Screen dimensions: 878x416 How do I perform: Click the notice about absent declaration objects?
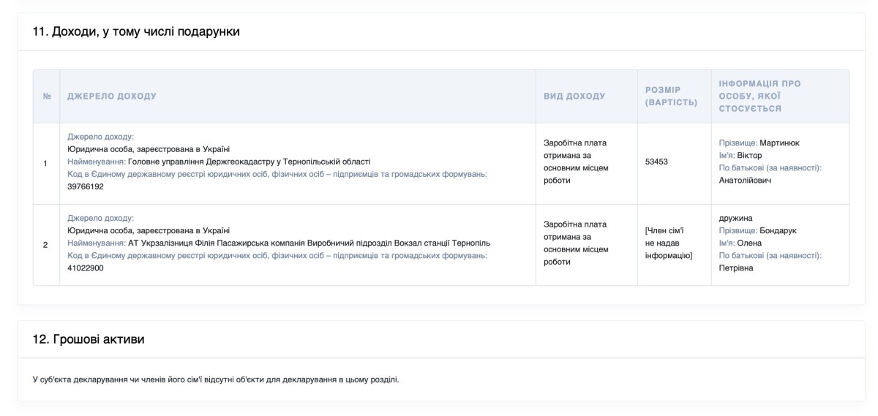216,379
